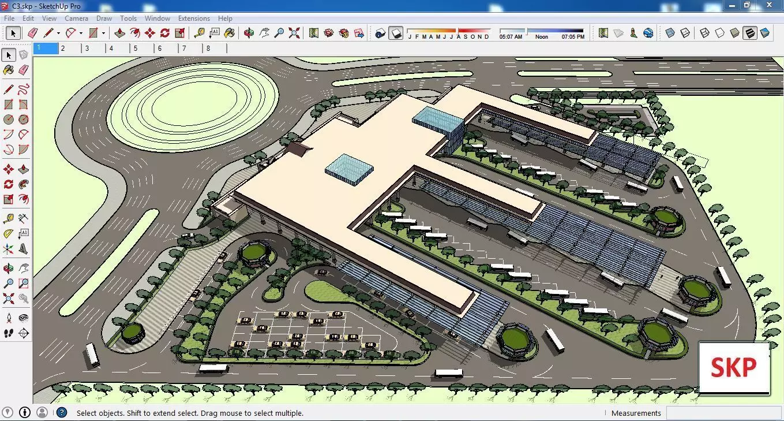Click the sign-in profile status icon

tap(42, 412)
